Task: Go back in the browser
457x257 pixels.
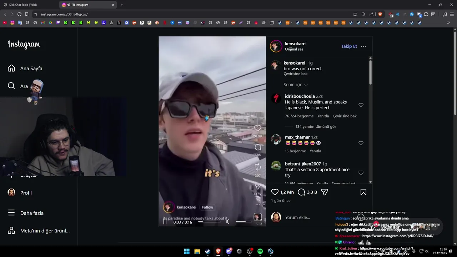Action: [x=5, y=14]
